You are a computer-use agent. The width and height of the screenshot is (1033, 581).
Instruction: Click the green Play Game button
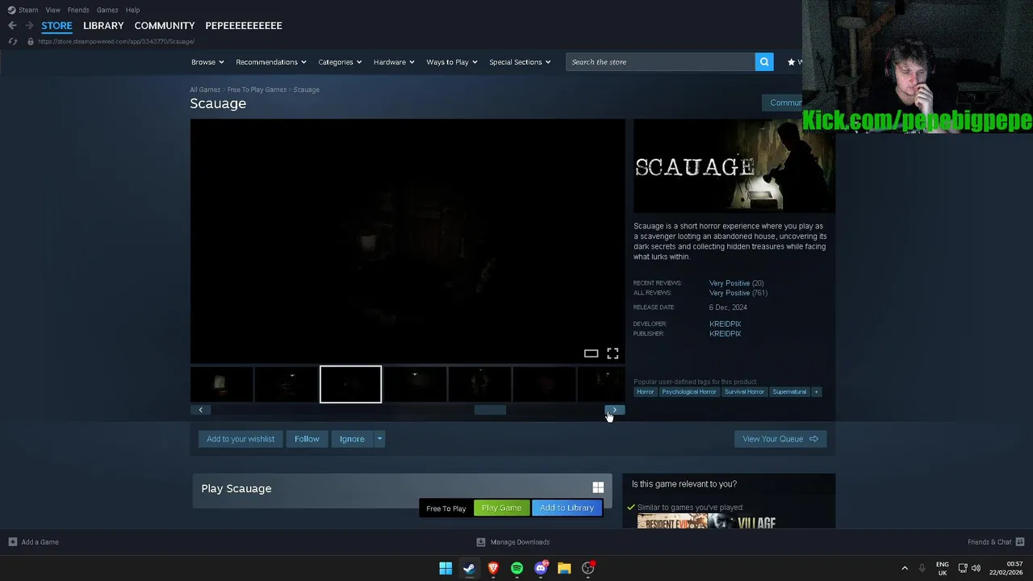click(x=501, y=508)
